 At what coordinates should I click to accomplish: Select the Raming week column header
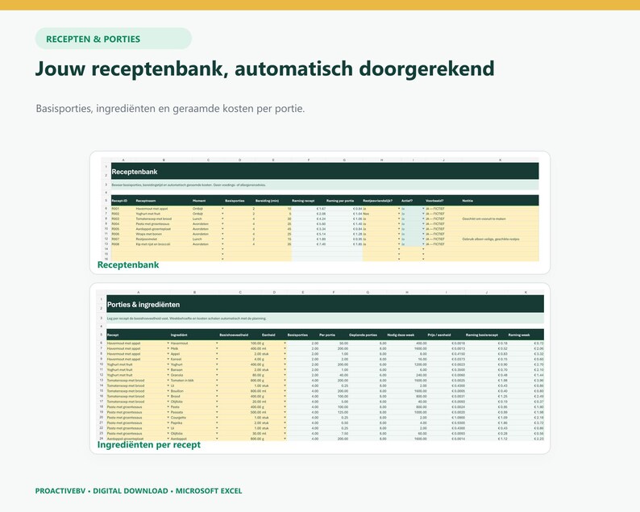(x=519, y=335)
